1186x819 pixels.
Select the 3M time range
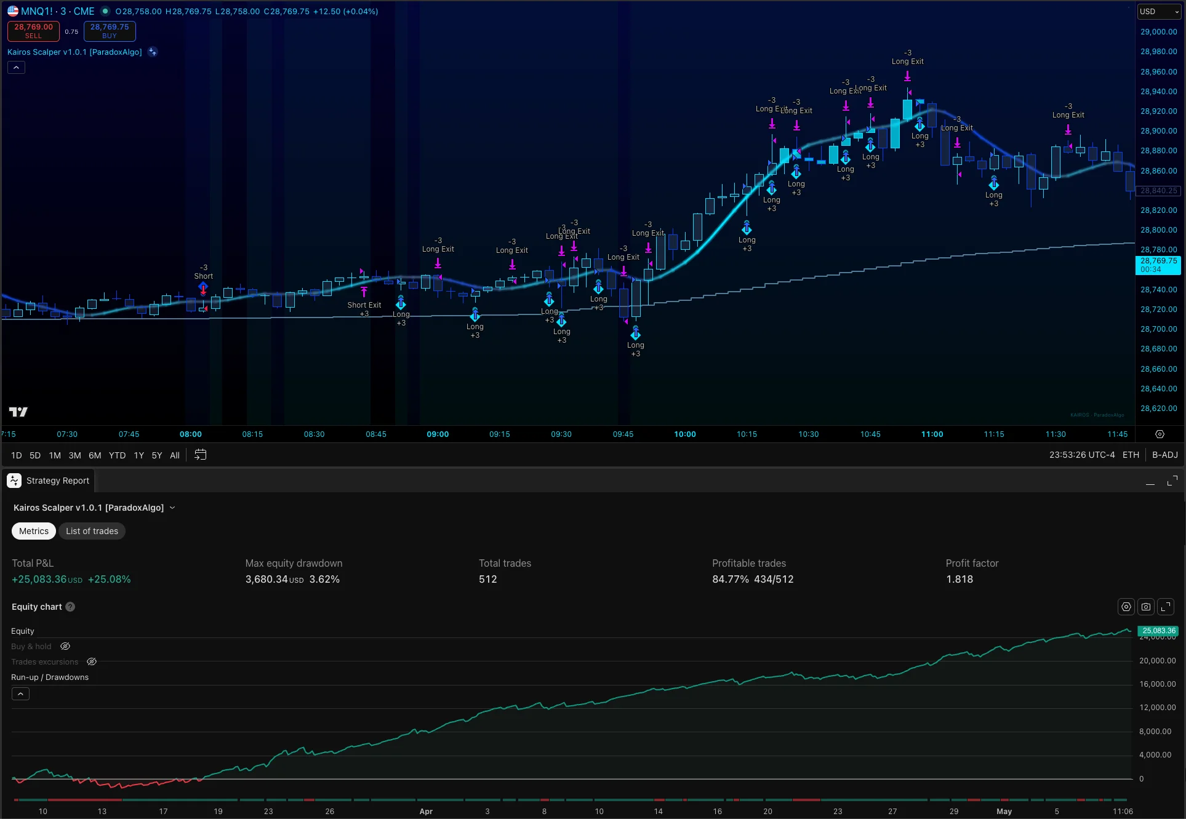74,455
